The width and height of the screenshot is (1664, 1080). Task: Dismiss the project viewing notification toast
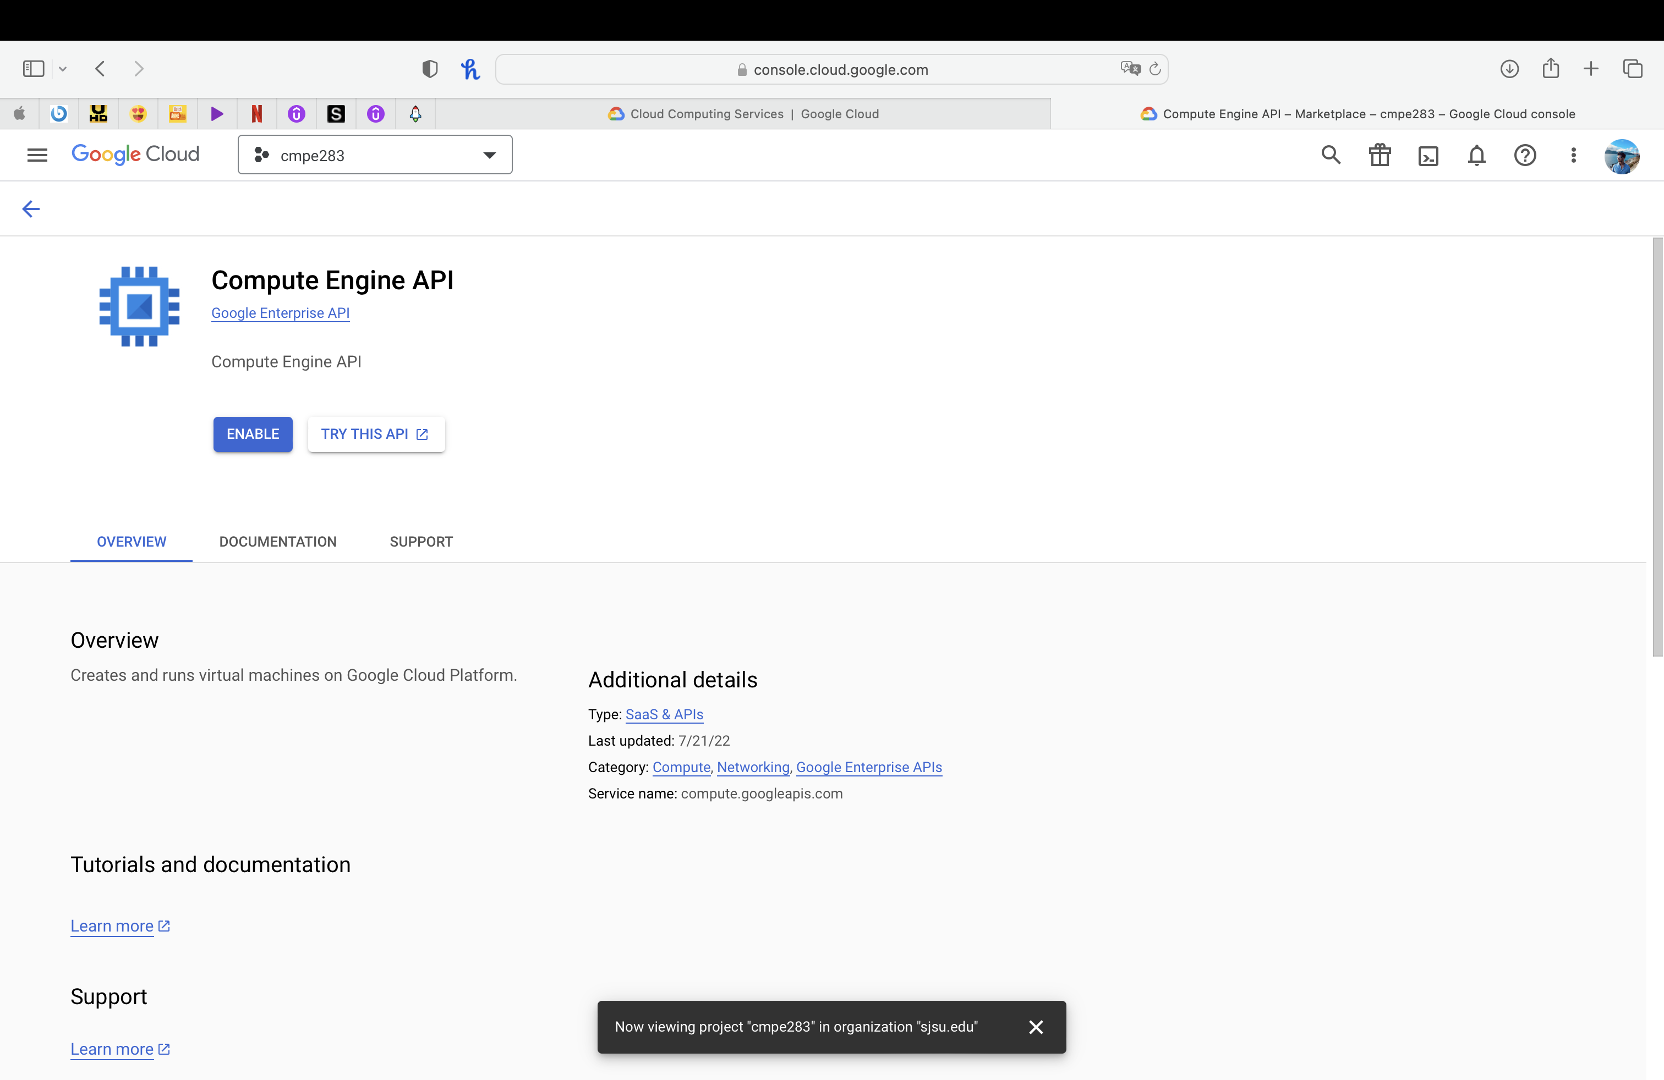click(1036, 1027)
